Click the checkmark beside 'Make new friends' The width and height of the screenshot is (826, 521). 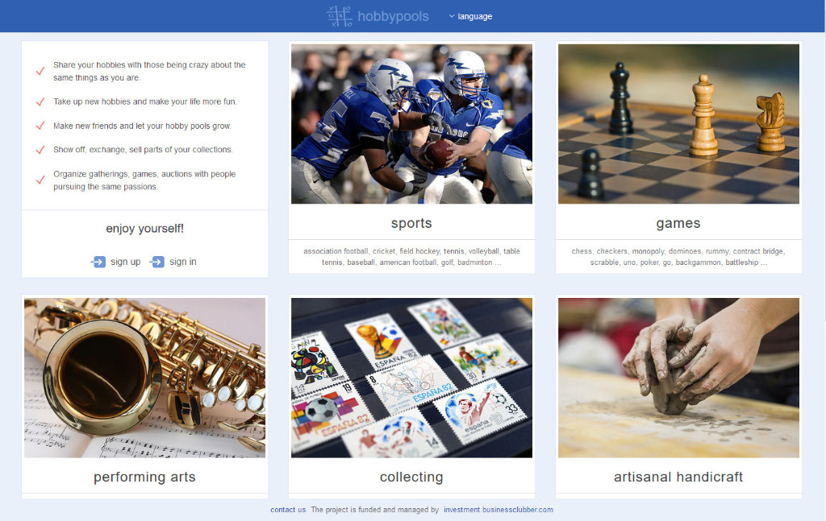[40, 126]
